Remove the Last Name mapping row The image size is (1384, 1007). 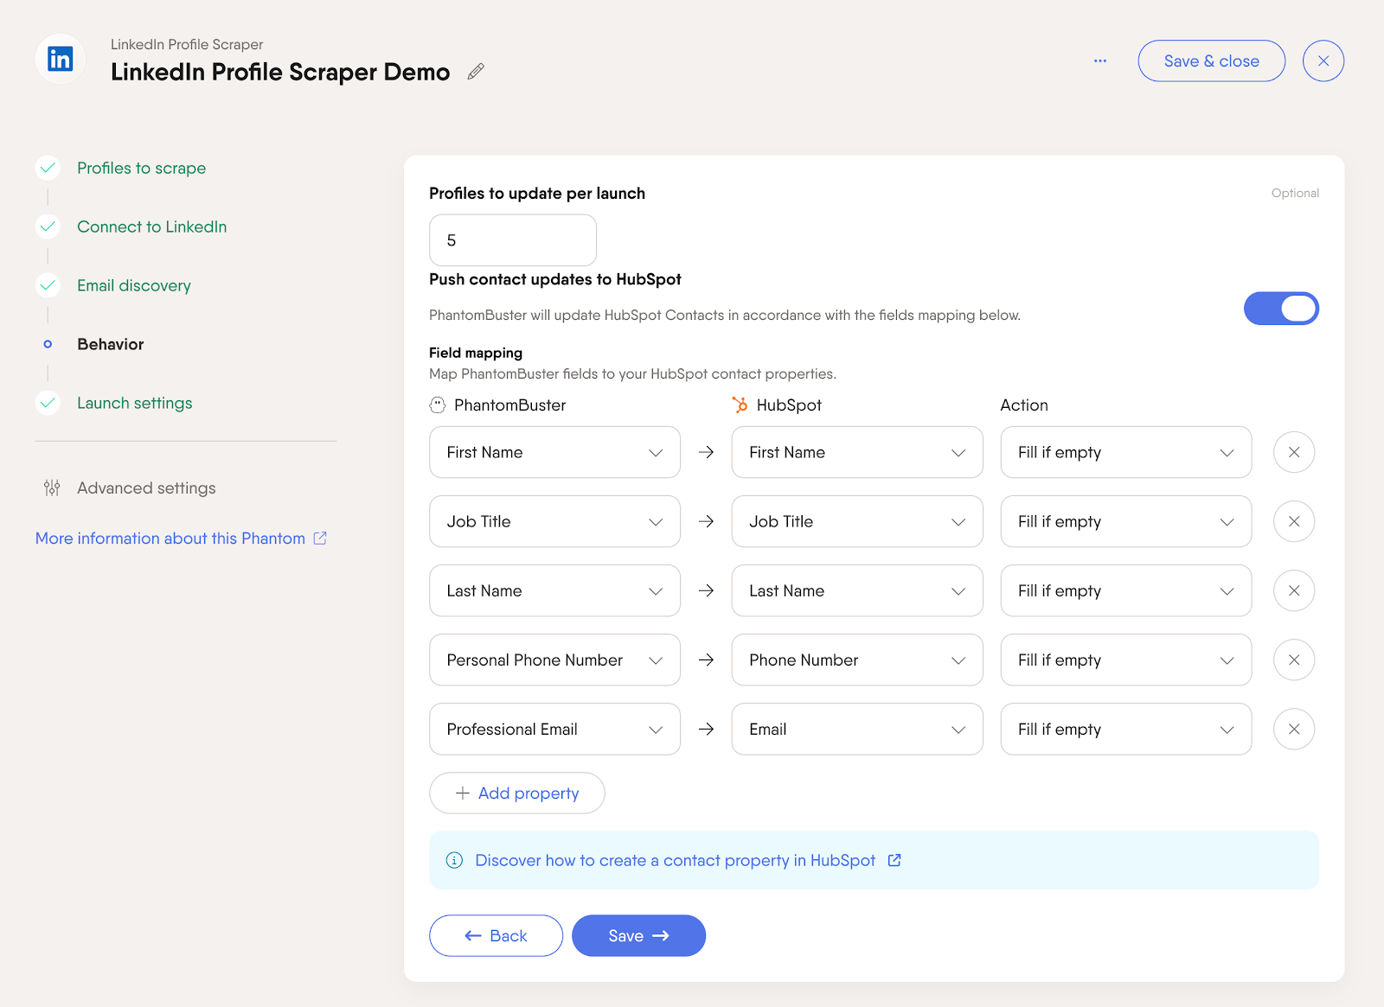point(1294,590)
